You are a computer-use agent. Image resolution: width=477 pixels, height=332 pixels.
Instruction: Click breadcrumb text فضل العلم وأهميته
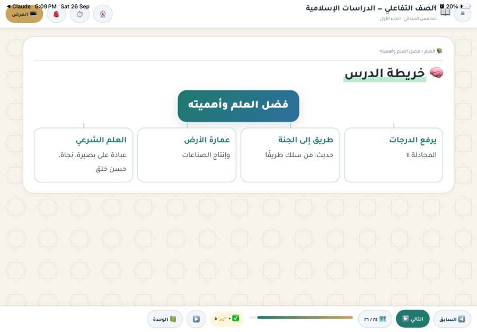pyautogui.click(x=400, y=51)
